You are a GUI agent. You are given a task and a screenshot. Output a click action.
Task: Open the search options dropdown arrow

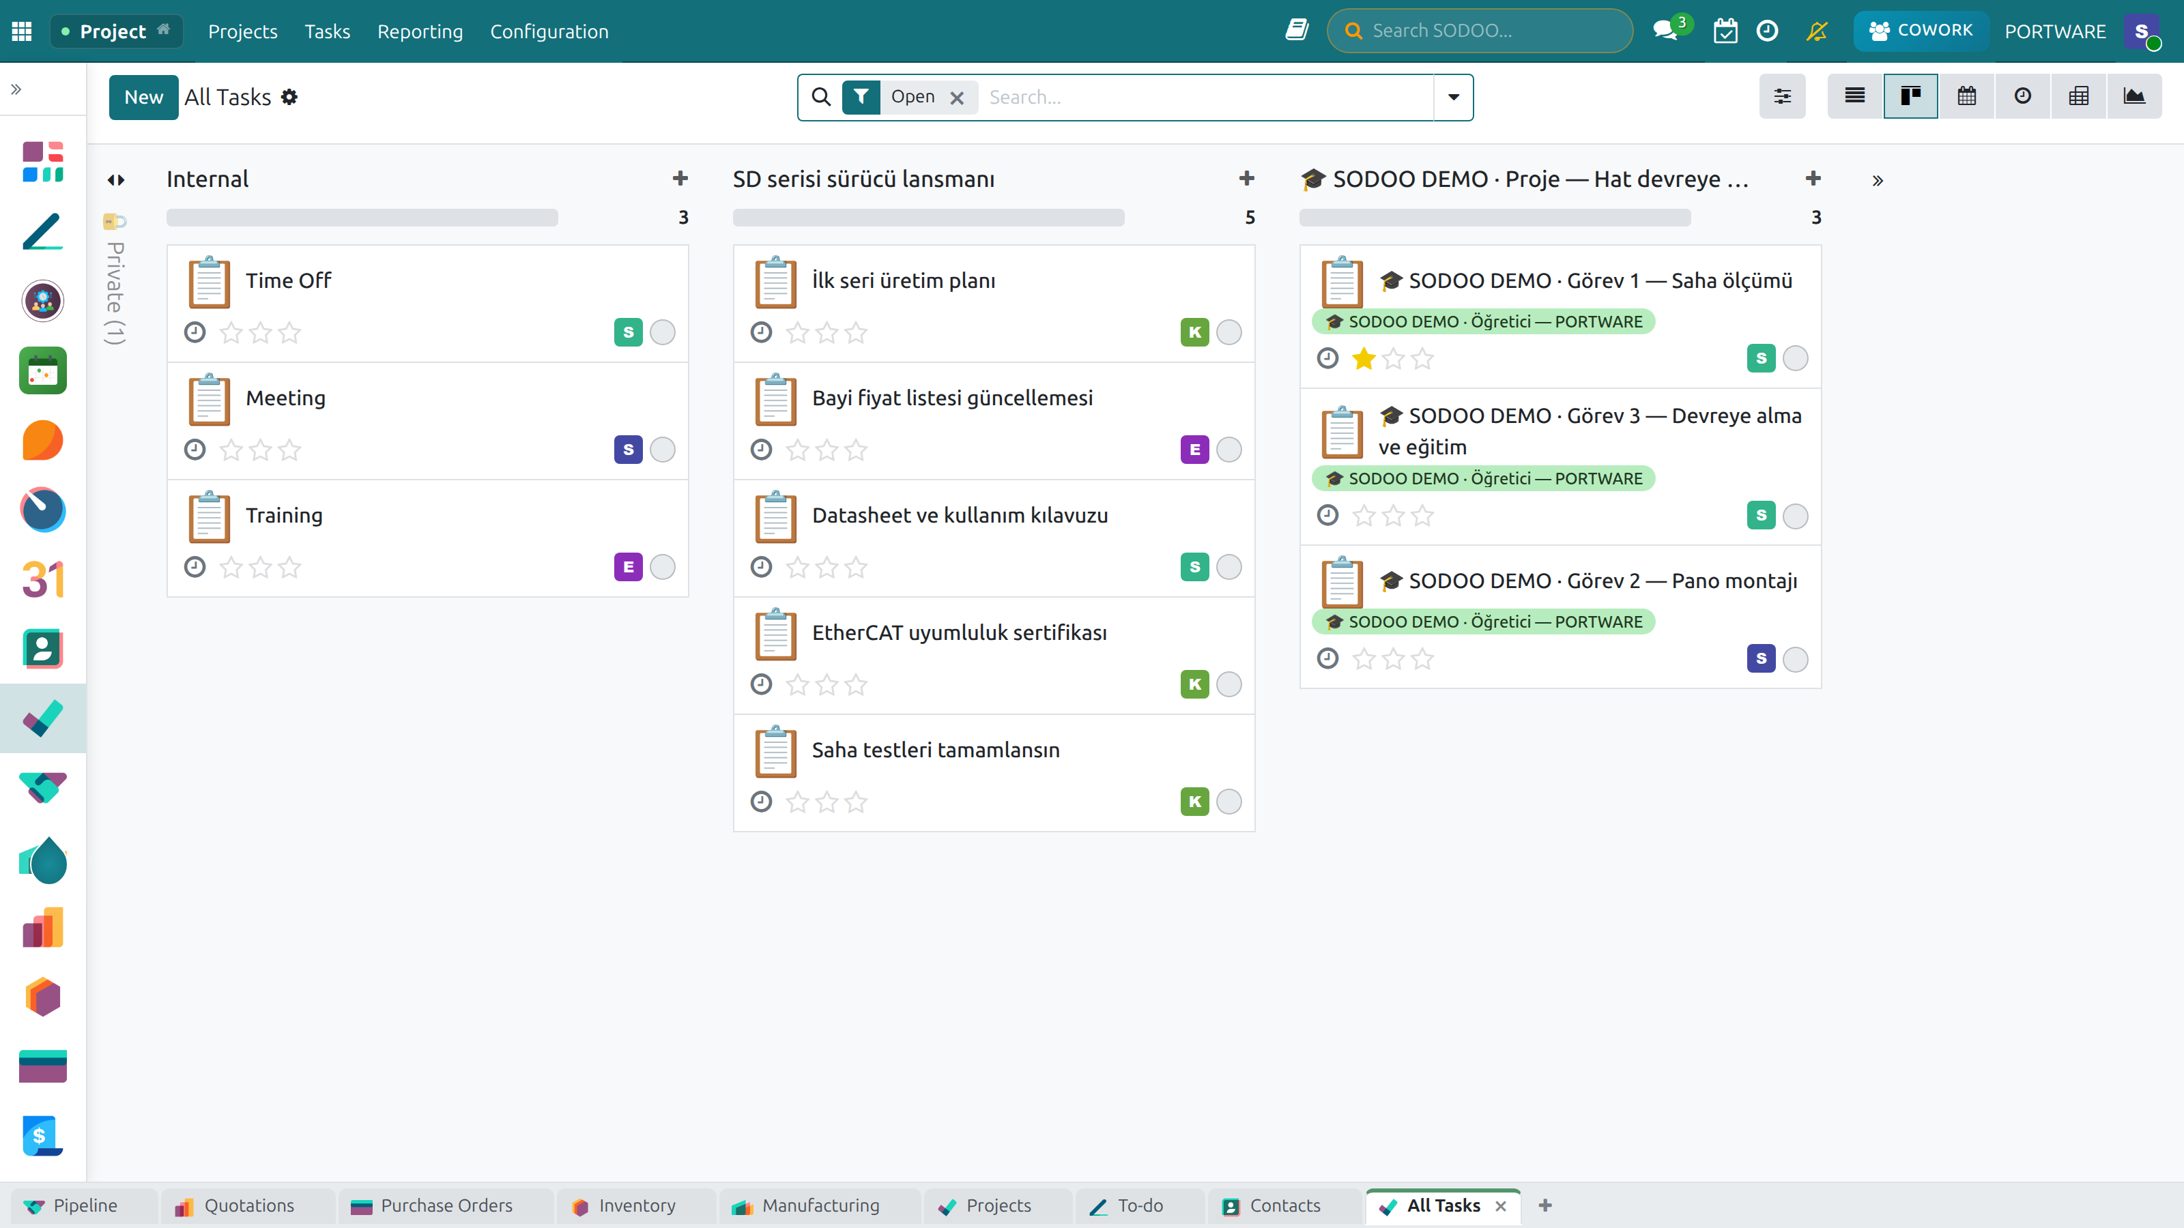pos(1453,98)
